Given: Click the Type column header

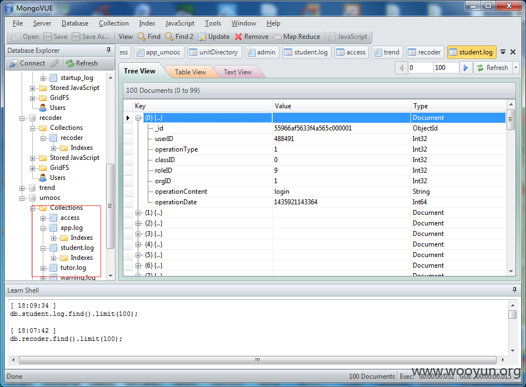Looking at the screenshot, I should tap(458, 106).
